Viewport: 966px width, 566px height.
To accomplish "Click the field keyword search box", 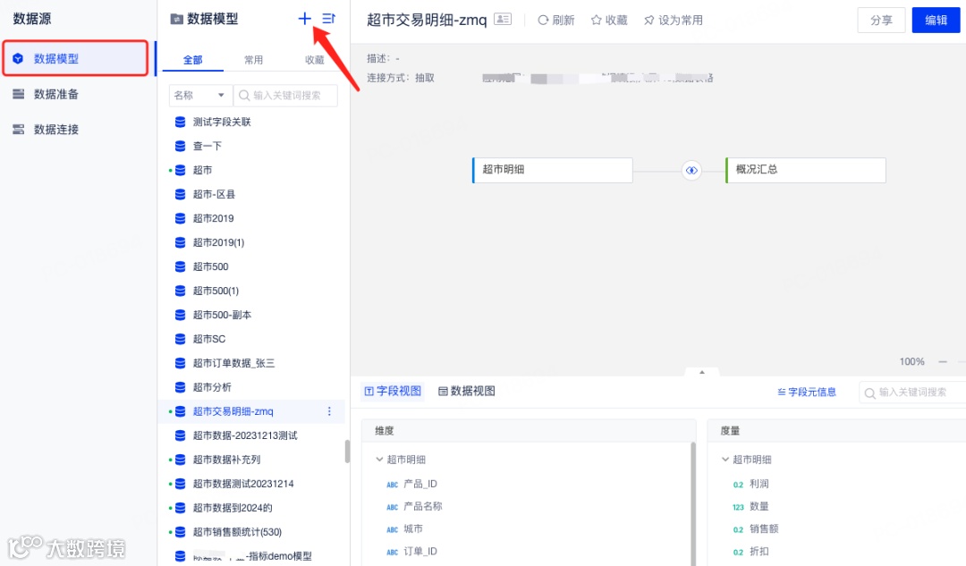I will pos(911,393).
